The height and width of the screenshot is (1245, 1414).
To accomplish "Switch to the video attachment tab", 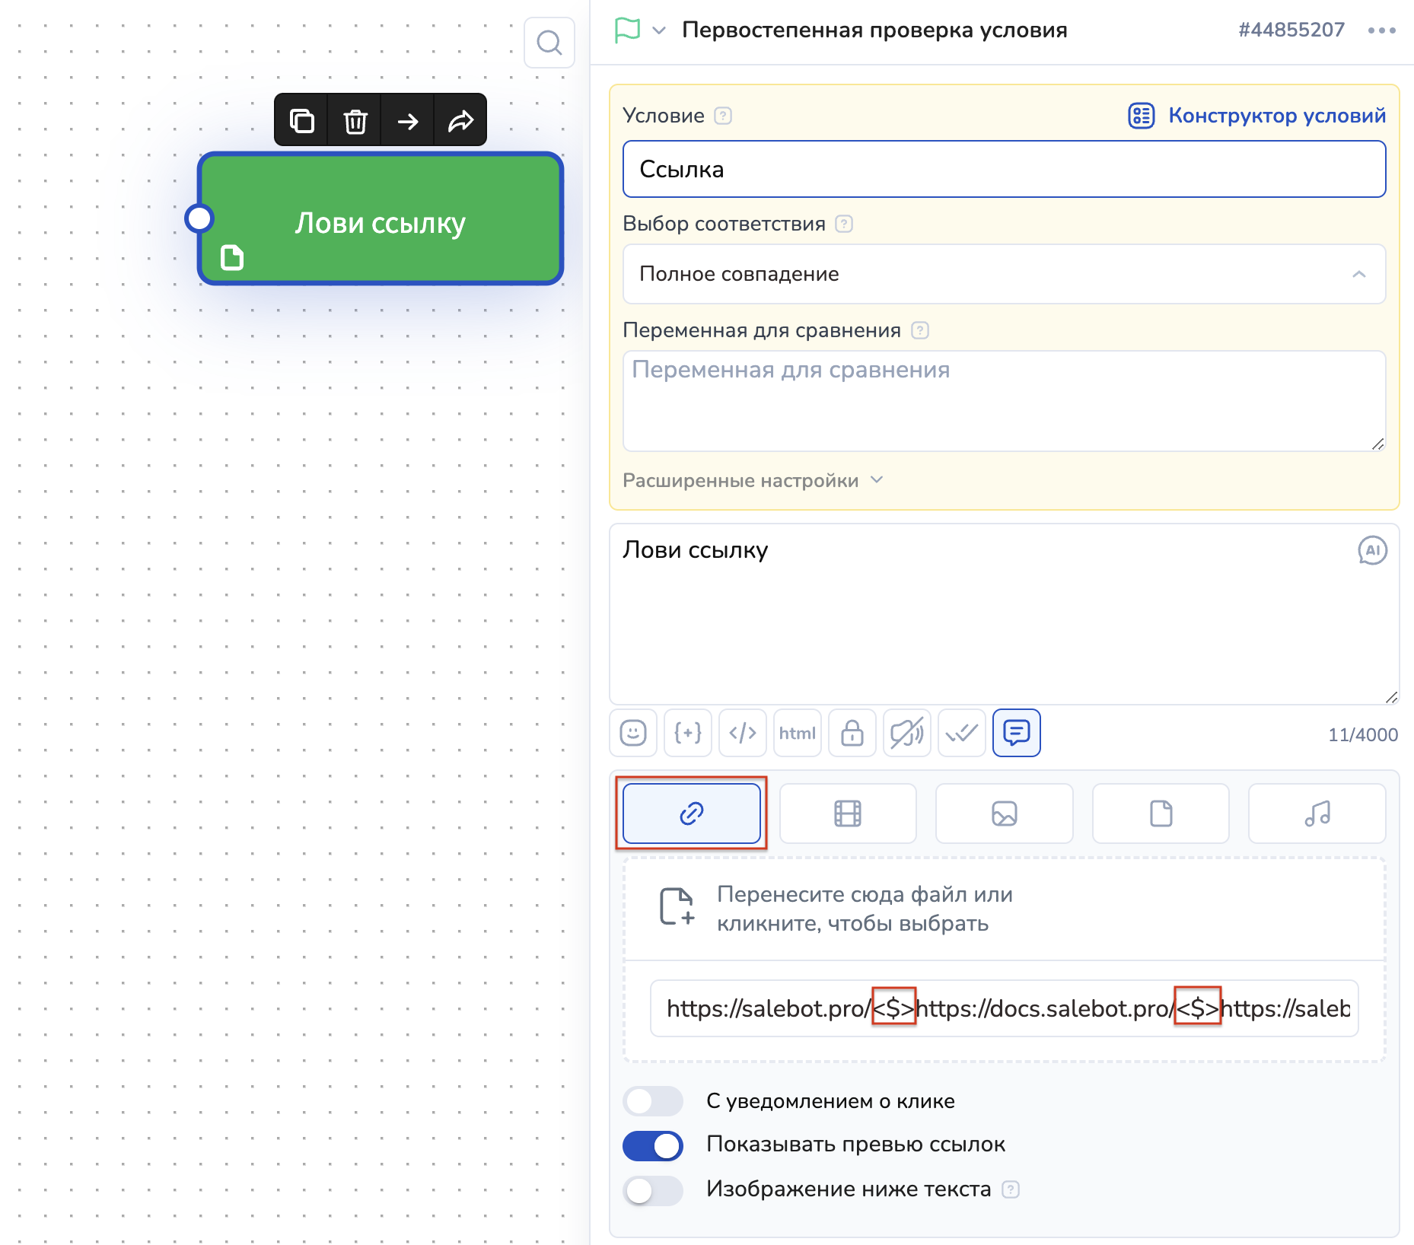I will click(847, 814).
